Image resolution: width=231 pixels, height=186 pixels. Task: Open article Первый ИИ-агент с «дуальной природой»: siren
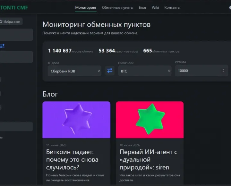(148, 160)
